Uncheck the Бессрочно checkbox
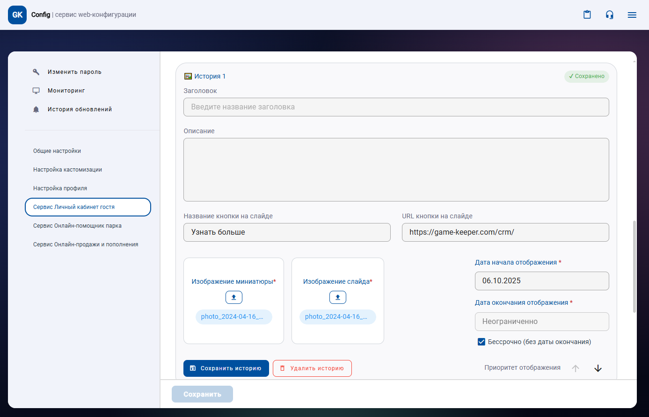The height and width of the screenshot is (417, 649). tap(481, 342)
